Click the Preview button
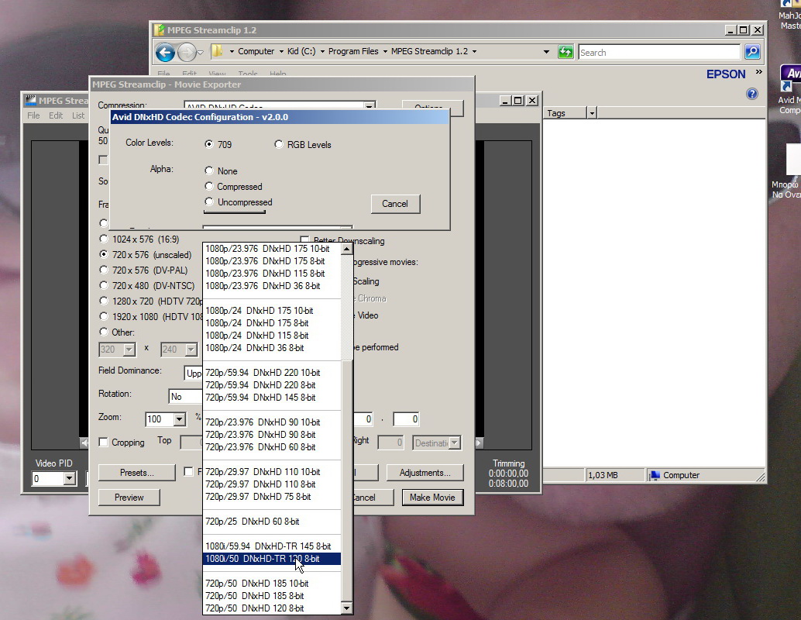Viewport: 801px width, 620px height. click(x=129, y=498)
